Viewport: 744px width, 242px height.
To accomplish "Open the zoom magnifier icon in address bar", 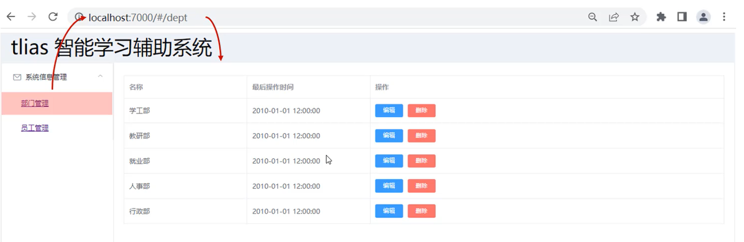I will (x=593, y=17).
